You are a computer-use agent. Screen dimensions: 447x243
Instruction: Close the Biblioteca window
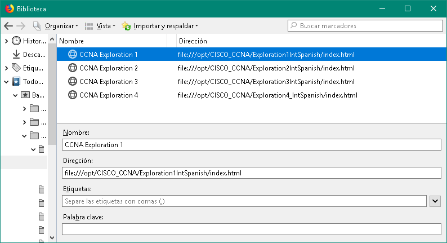coord(433,8)
